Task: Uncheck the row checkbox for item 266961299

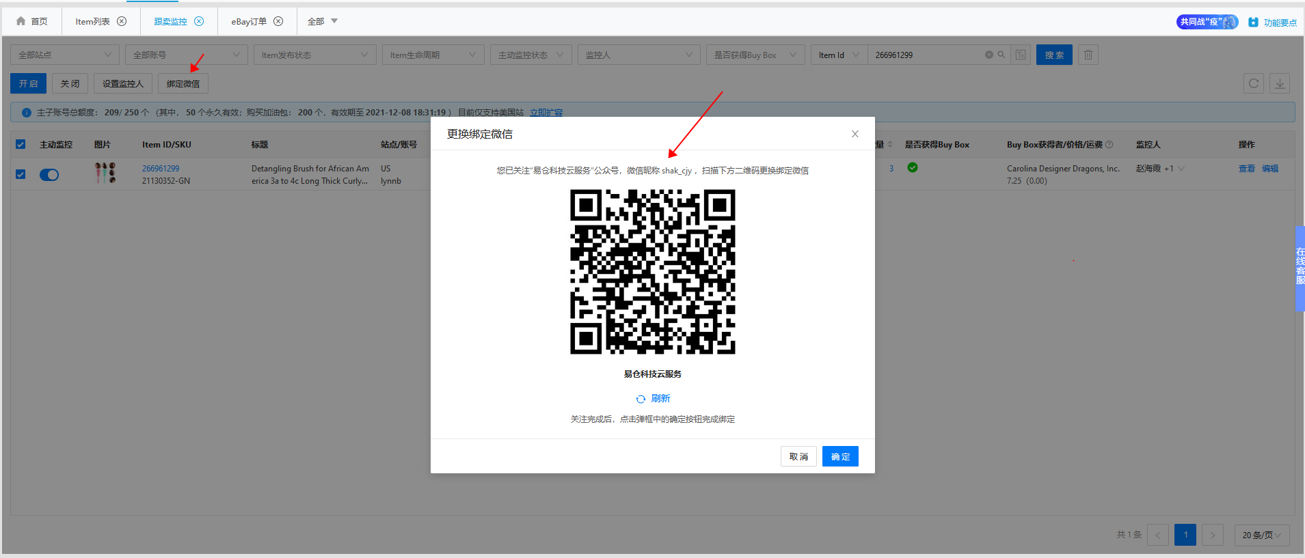Action: [21, 174]
